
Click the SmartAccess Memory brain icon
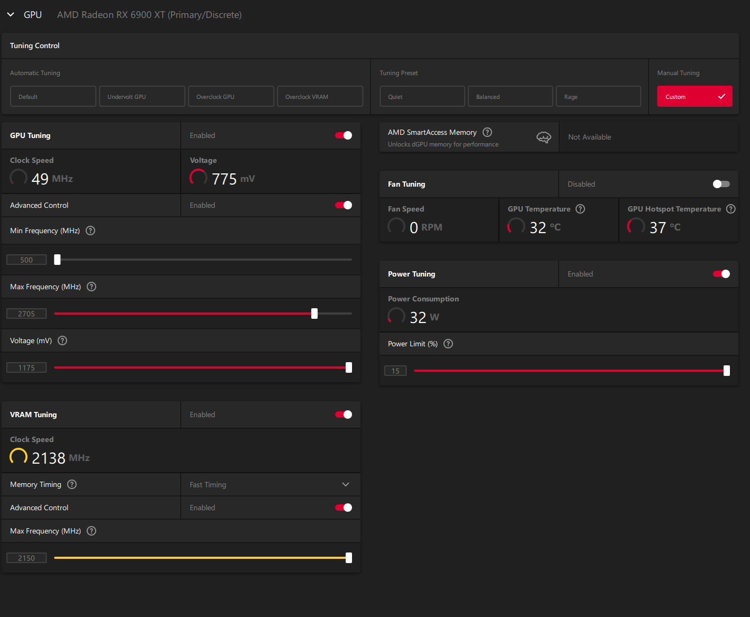[544, 137]
